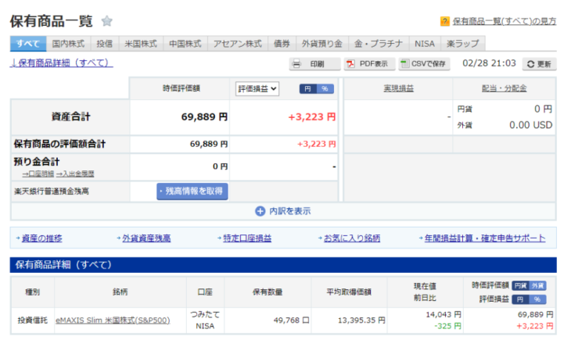This screenshot has width=571, height=344.
Task: Open the NISA tab
Action: point(424,44)
